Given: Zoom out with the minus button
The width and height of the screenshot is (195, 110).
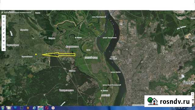Looking at the screenshot, I should coord(192,102).
